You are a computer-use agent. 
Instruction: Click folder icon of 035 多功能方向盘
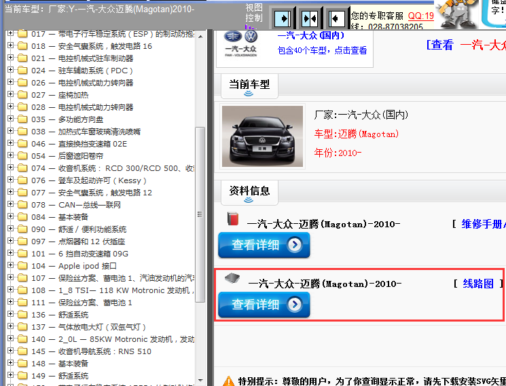22,119
